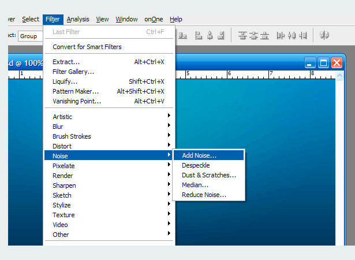Click the Distribute vertical centers icon

pyautogui.click(x=253, y=36)
